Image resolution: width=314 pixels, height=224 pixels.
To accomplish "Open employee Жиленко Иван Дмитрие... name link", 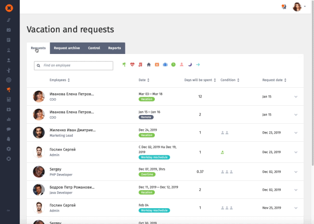I will [x=73, y=130].
